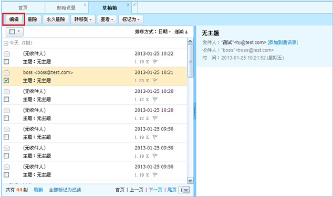Flag the second 10:20 draft
The height and width of the screenshot is (197, 333).
(155, 118)
